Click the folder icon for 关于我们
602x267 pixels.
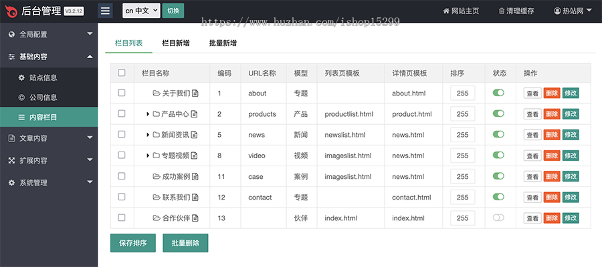pyautogui.click(x=157, y=93)
